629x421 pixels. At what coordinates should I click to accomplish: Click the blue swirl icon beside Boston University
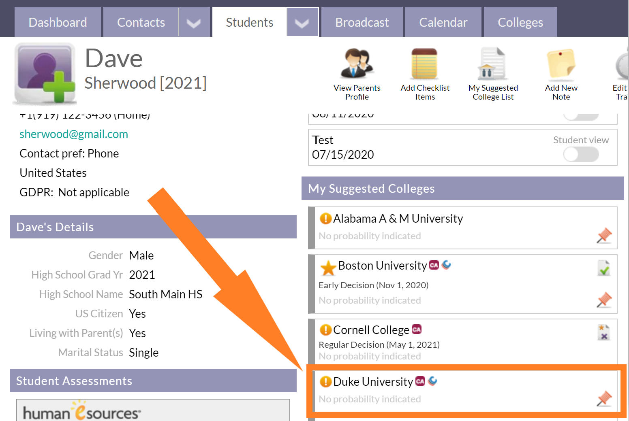[446, 265]
